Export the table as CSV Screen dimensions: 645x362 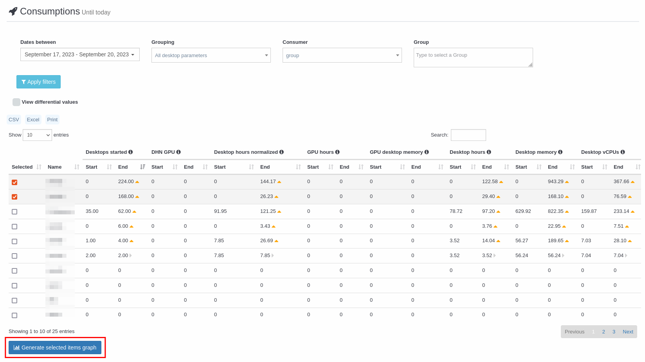click(x=14, y=120)
